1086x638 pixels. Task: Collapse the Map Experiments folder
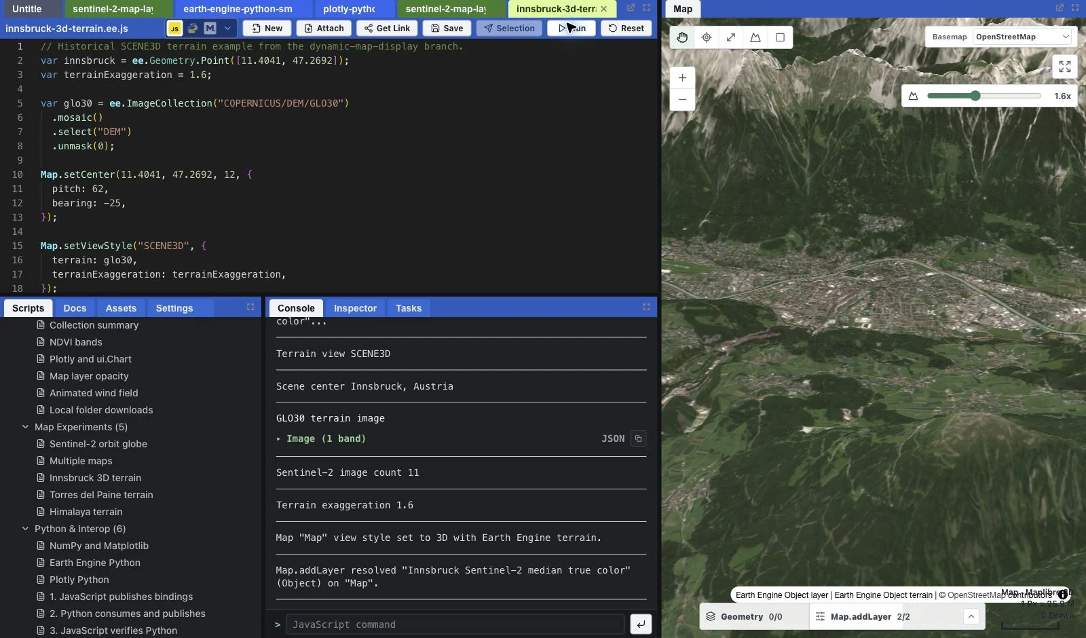click(25, 427)
